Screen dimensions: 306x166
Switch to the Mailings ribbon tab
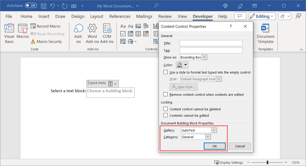(x=144, y=16)
